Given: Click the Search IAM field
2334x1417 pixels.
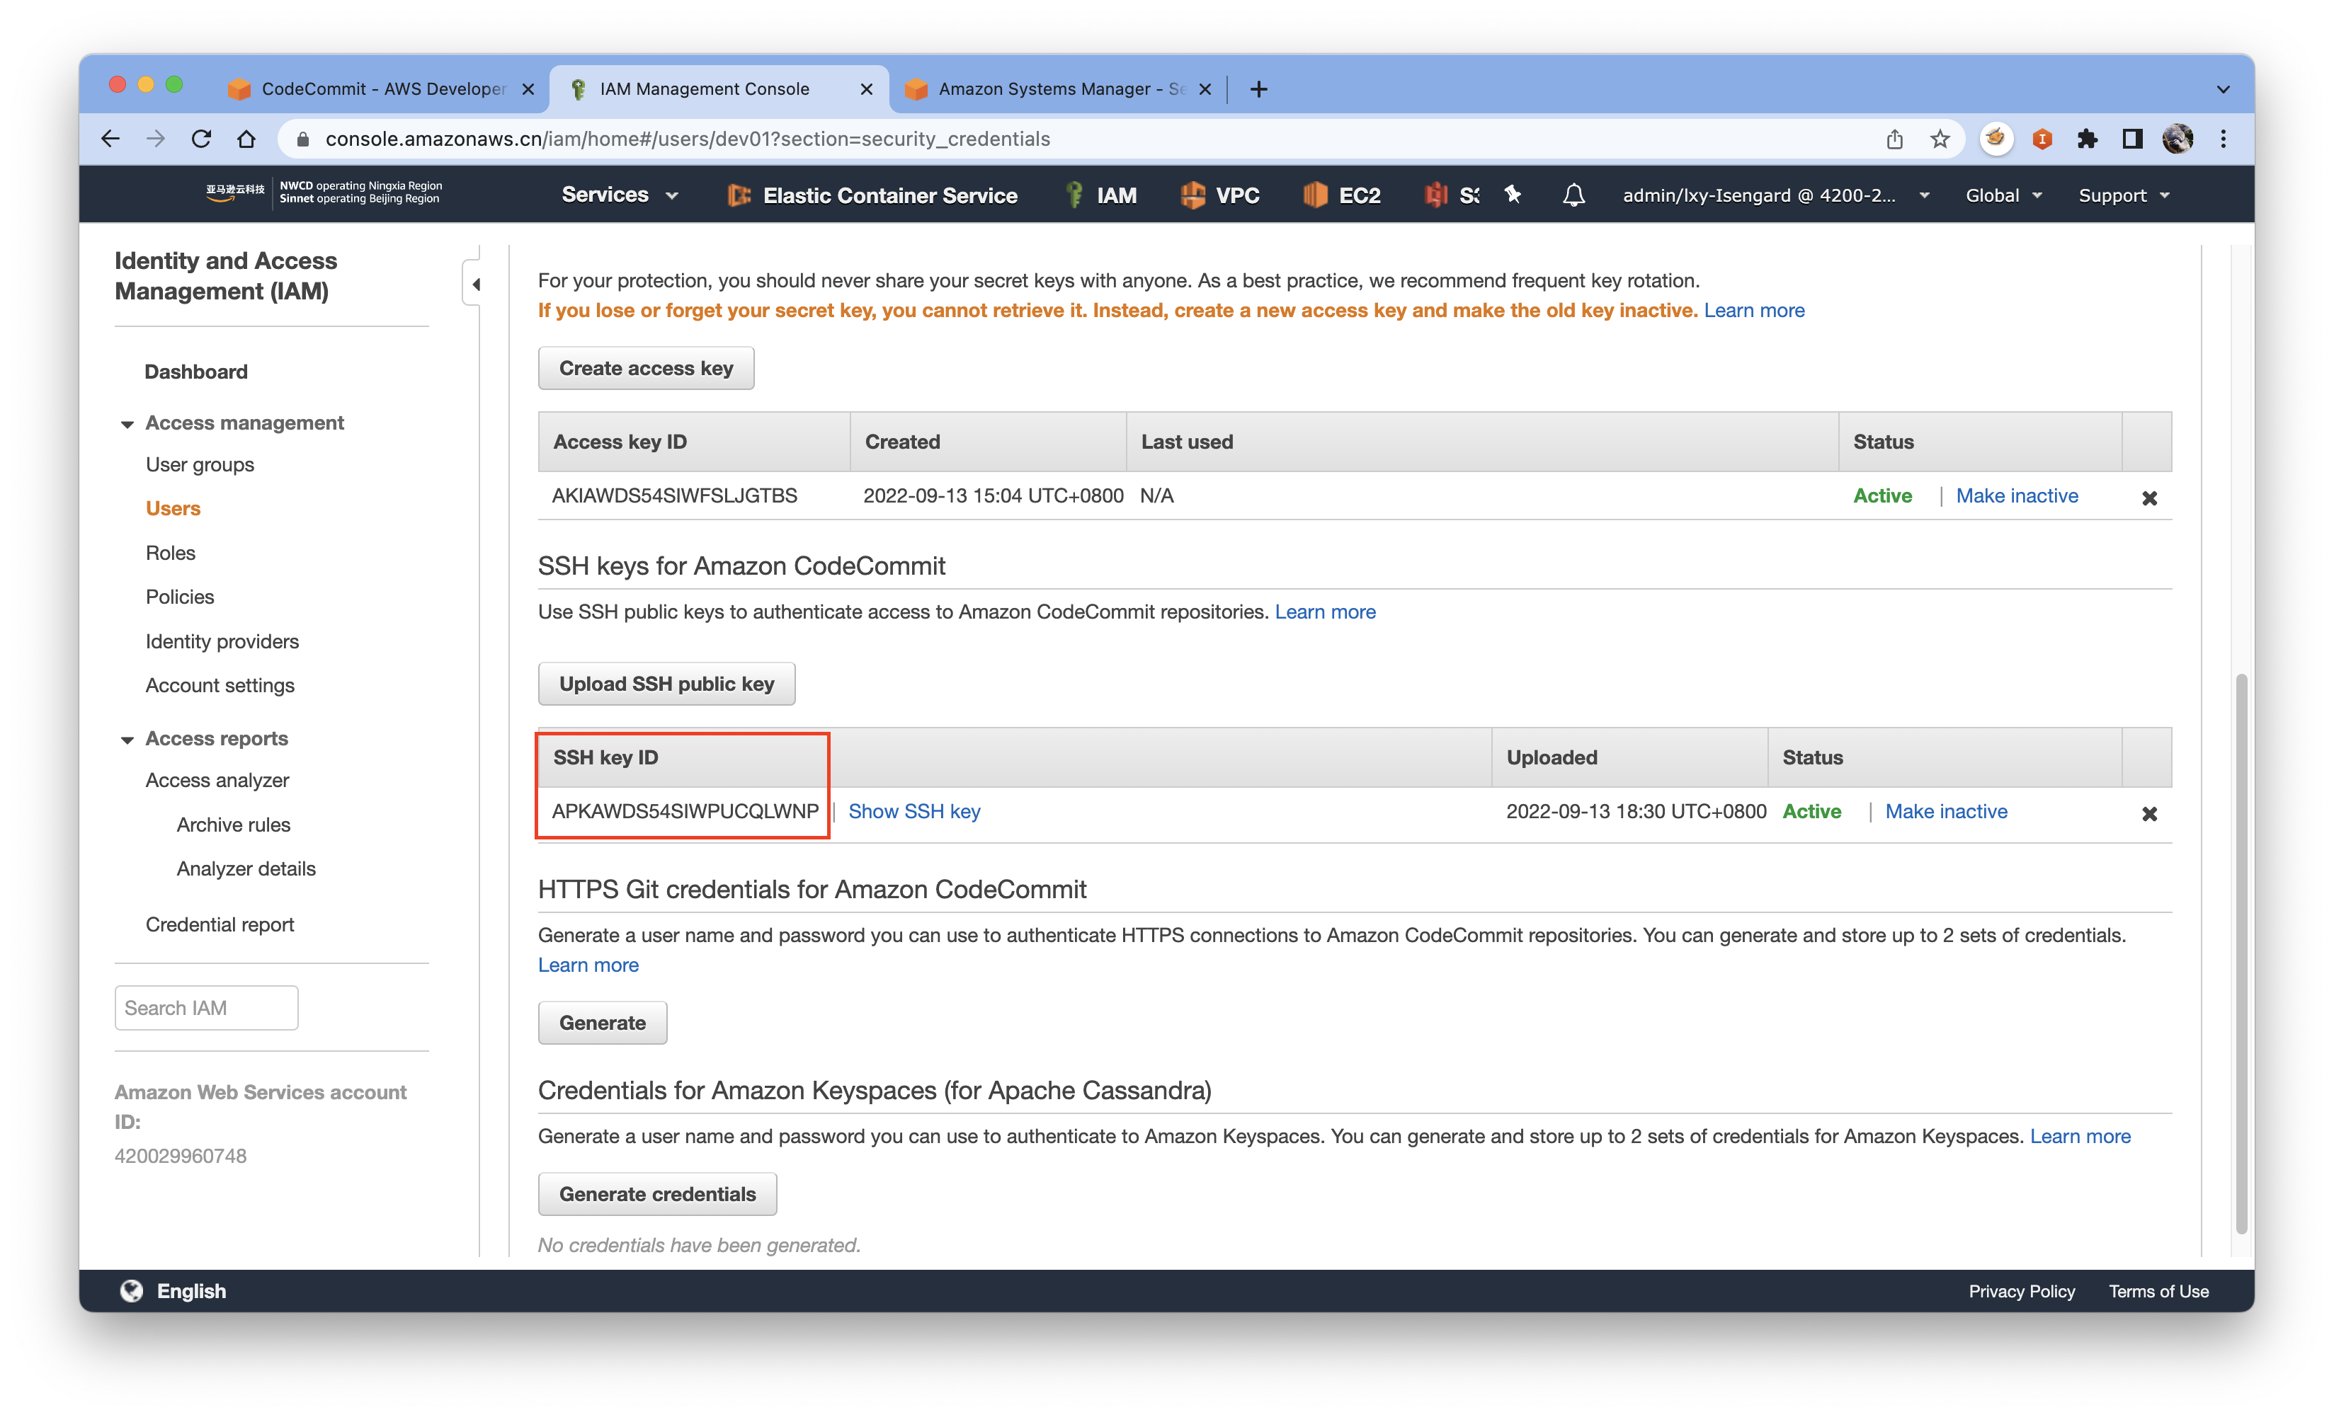Looking at the screenshot, I should tap(207, 1008).
